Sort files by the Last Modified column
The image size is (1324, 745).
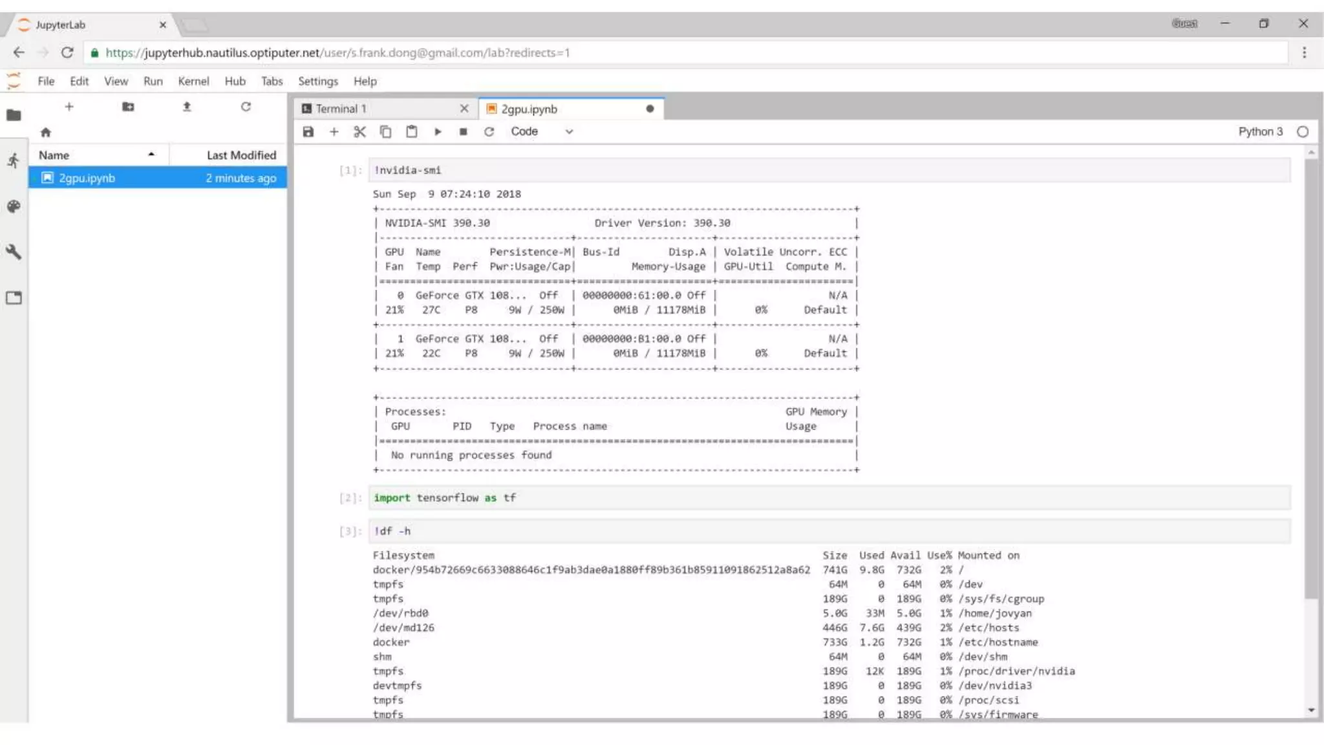240,155
